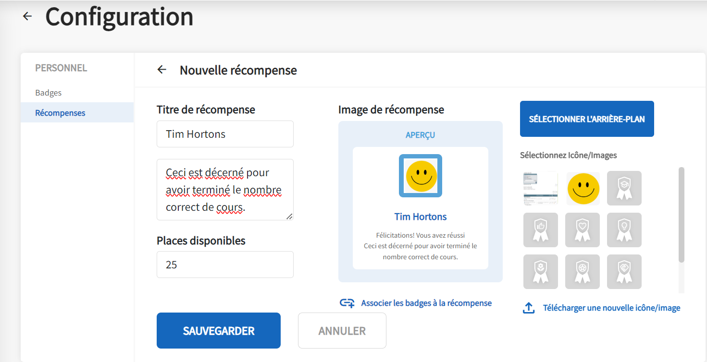Select the star medal icon
Viewport: 707px width, 362px height.
coord(583,272)
